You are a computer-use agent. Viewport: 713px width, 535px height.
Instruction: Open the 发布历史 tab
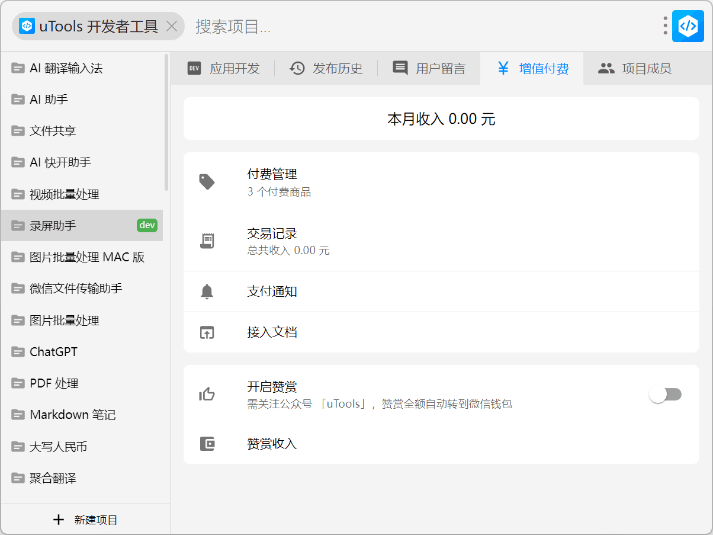click(x=326, y=69)
